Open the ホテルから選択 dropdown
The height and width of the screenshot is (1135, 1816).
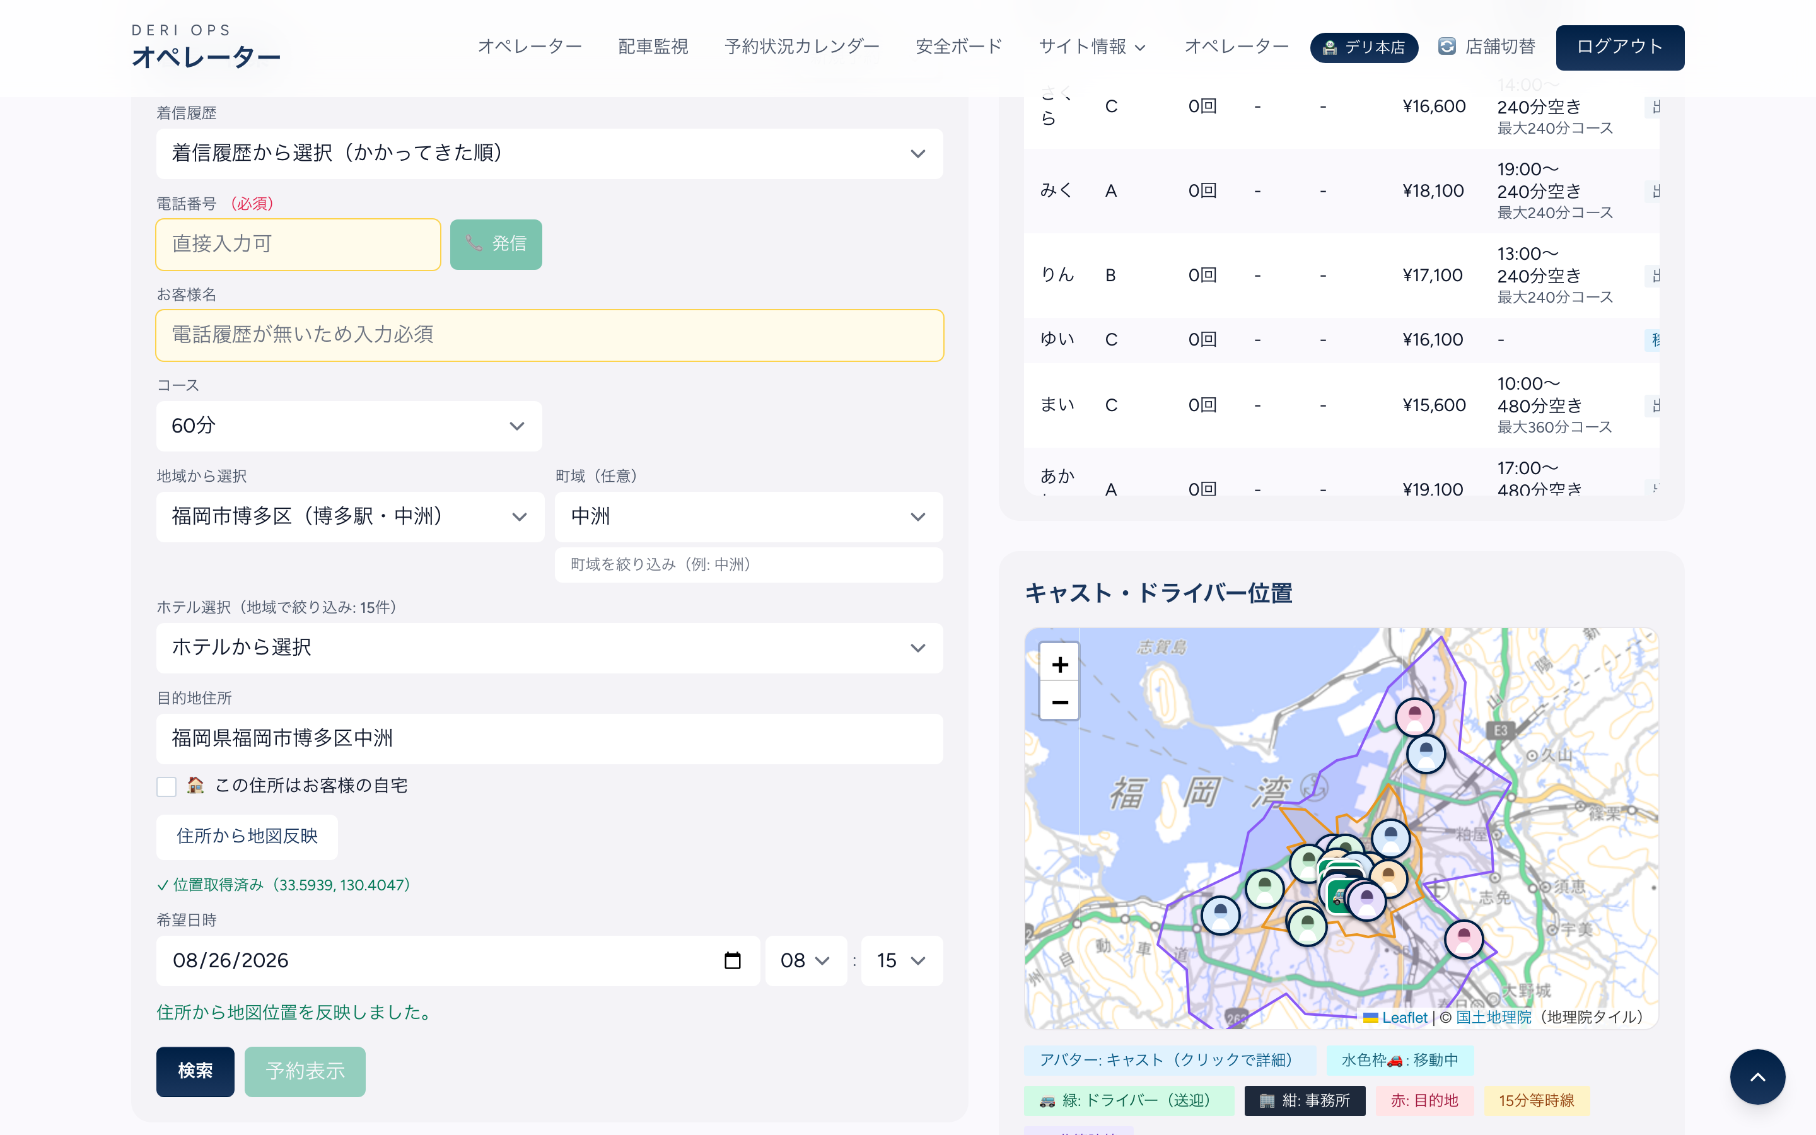pyautogui.click(x=549, y=648)
